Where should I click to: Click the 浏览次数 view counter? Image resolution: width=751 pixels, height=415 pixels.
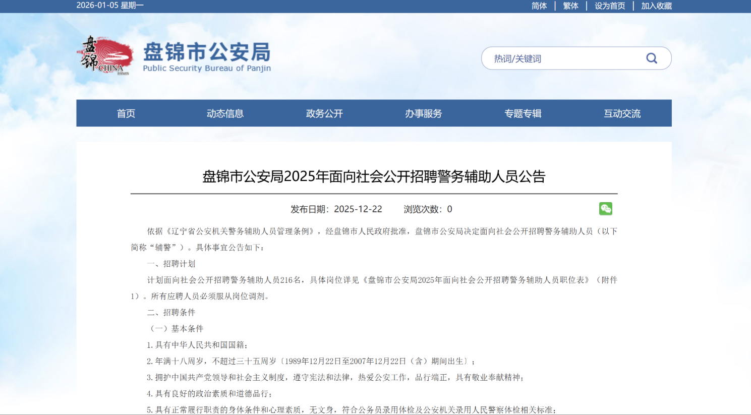[429, 209]
